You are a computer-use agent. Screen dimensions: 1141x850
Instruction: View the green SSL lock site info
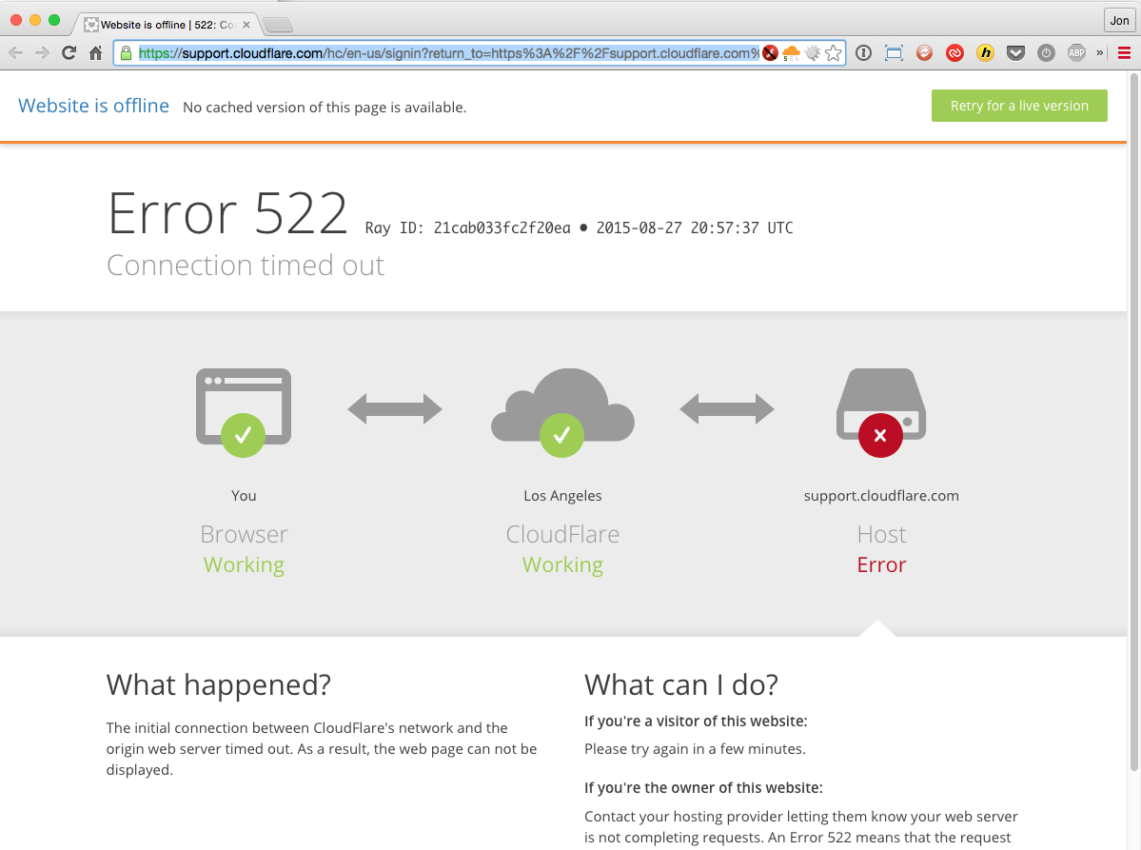point(126,53)
